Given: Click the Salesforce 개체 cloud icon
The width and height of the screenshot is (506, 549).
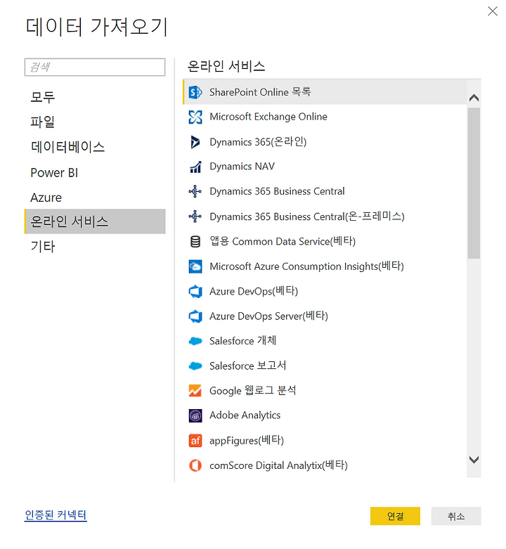Looking at the screenshot, I should [195, 341].
